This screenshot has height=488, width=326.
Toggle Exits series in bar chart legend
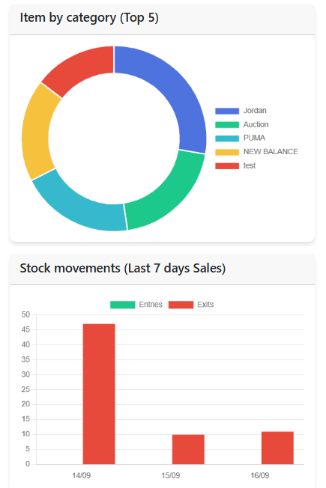(x=191, y=305)
